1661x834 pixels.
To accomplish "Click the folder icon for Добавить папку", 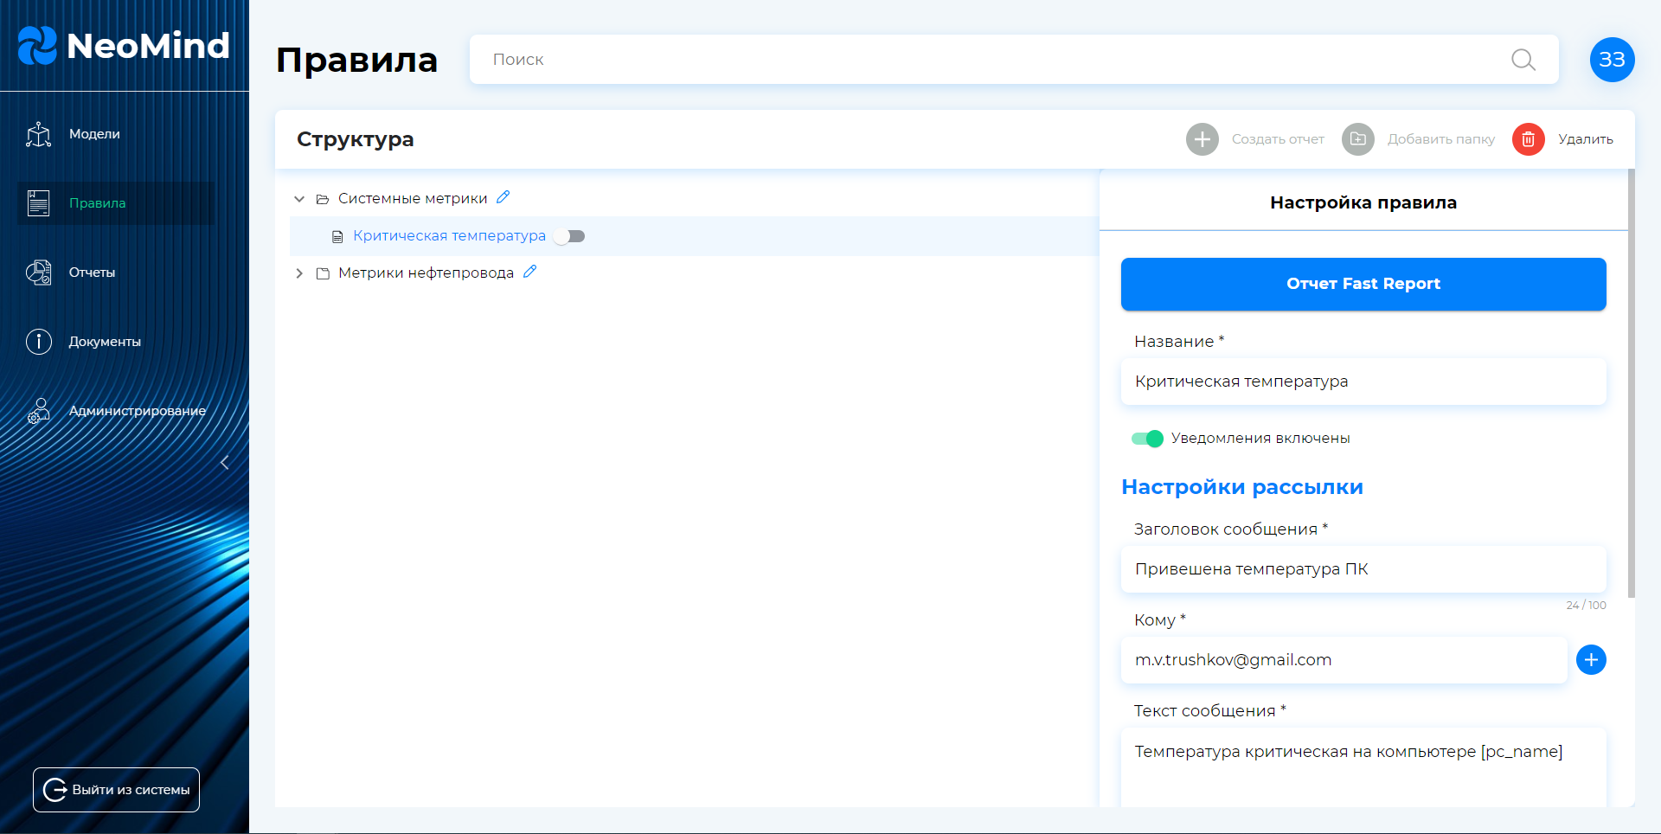I will tap(1358, 139).
